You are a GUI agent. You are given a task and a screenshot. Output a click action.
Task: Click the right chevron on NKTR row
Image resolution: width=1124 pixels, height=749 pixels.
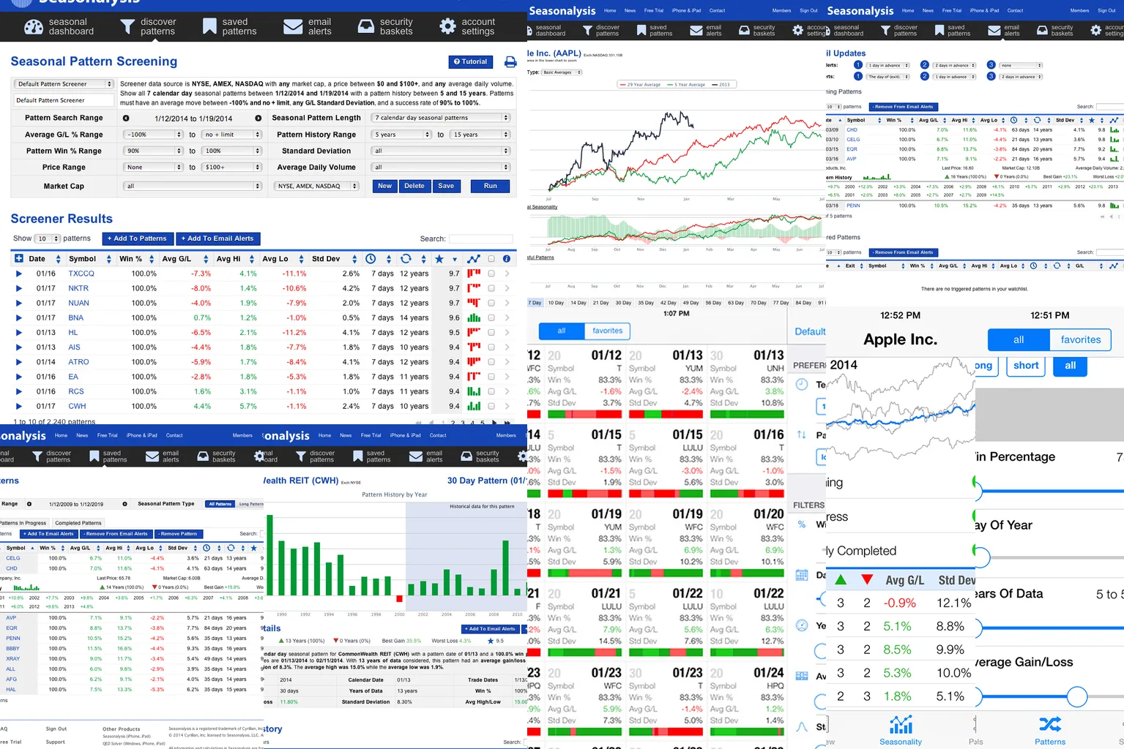coord(507,288)
